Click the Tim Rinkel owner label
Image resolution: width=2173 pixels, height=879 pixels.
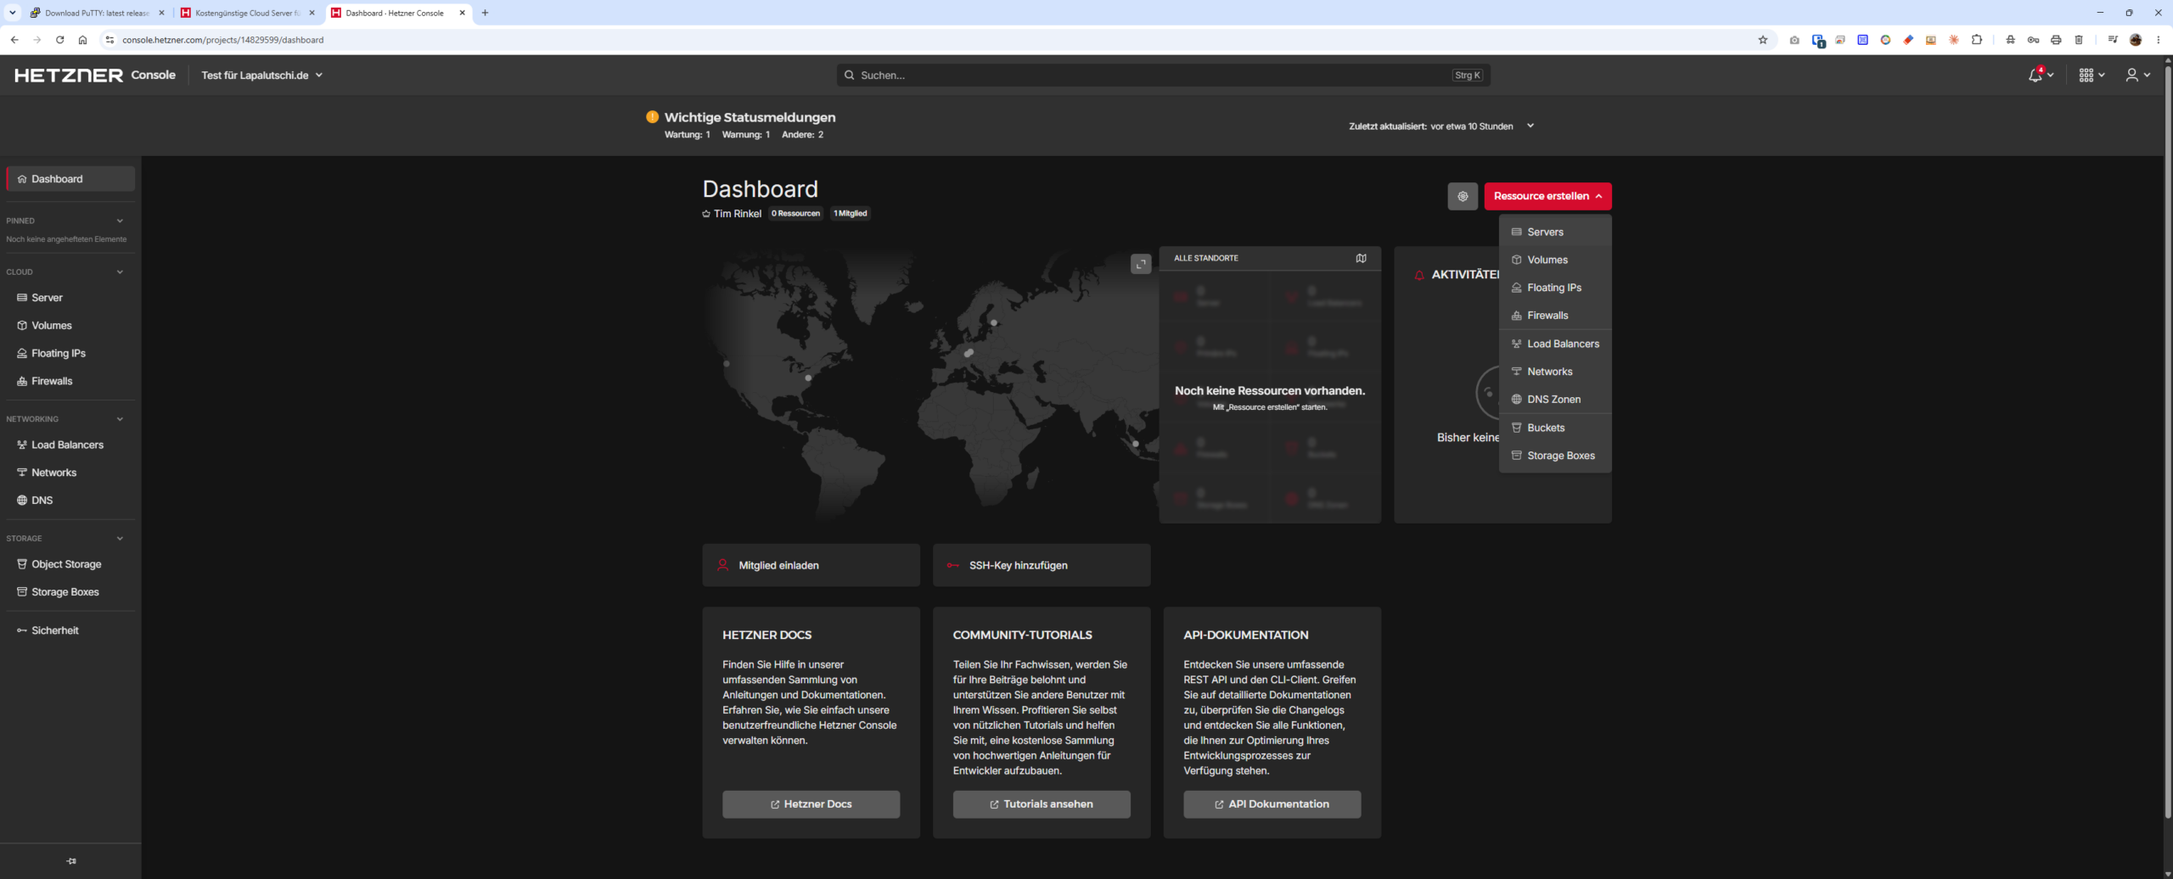[732, 214]
